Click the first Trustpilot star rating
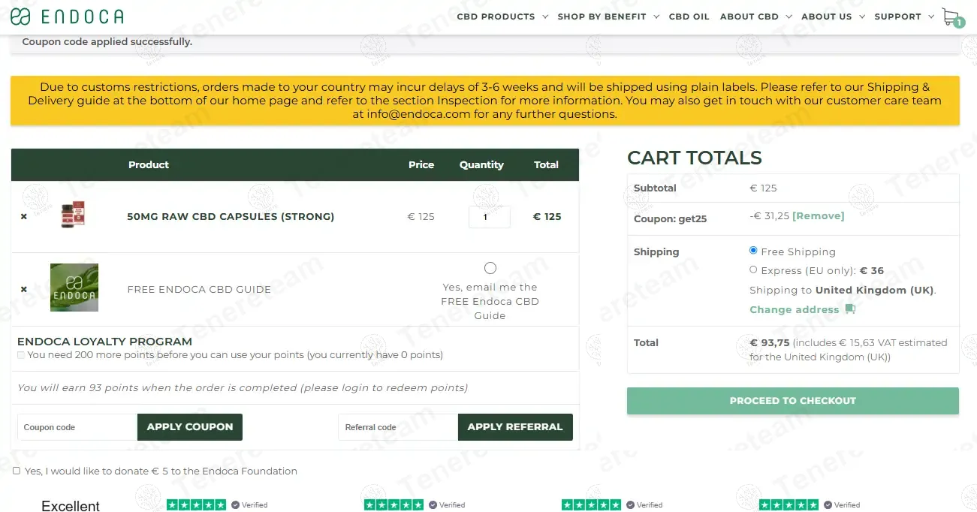This screenshot has height=512, width=977. (x=196, y=505)
